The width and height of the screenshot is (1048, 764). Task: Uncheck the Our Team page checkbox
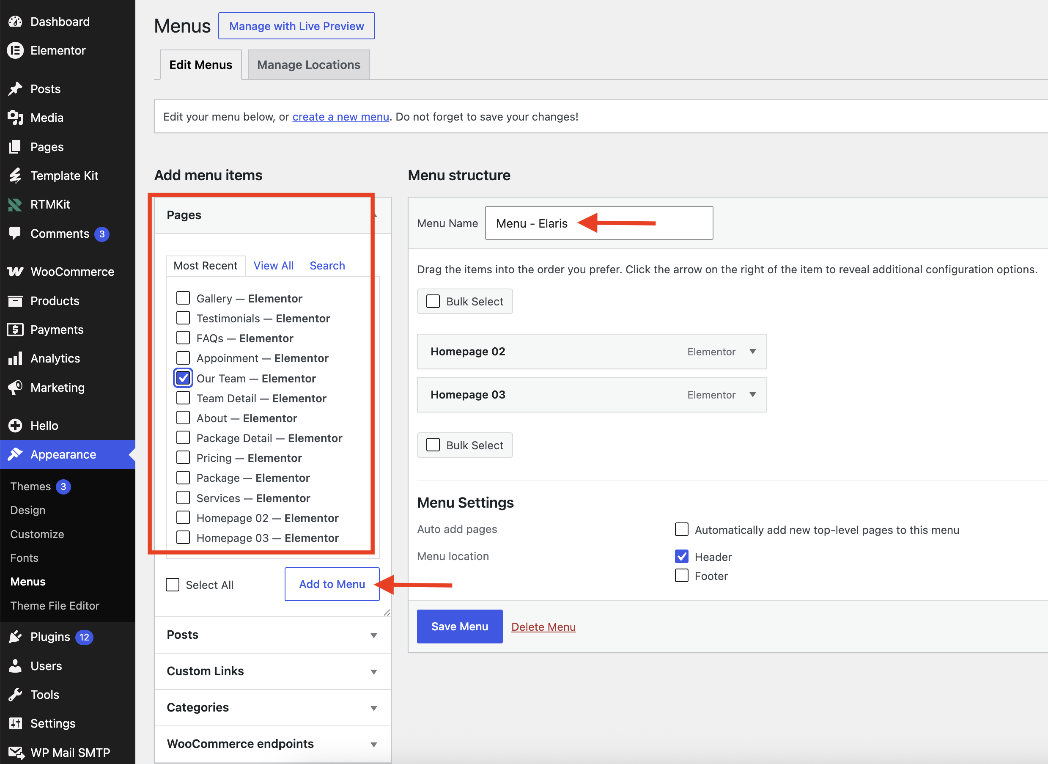(x=183, y=378)
